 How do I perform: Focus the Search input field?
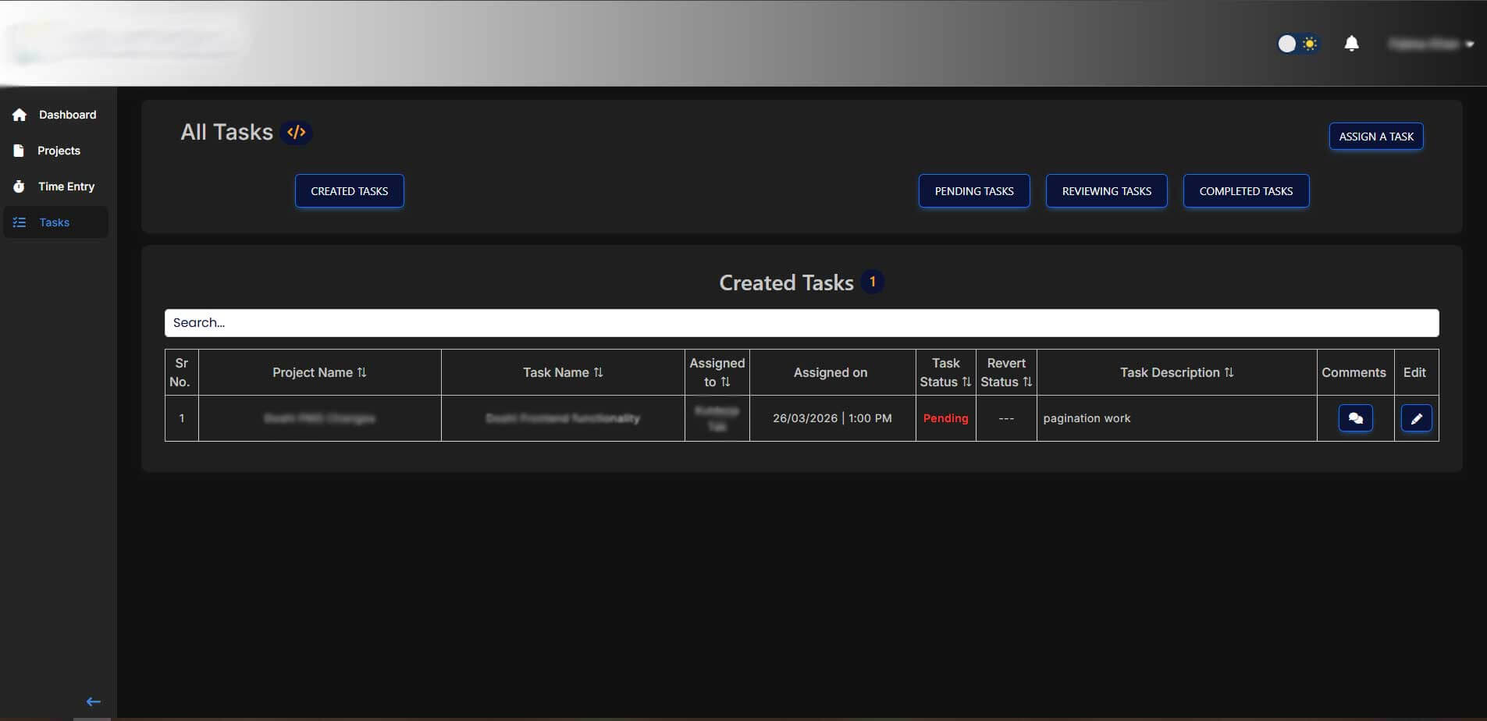[802, 323]
